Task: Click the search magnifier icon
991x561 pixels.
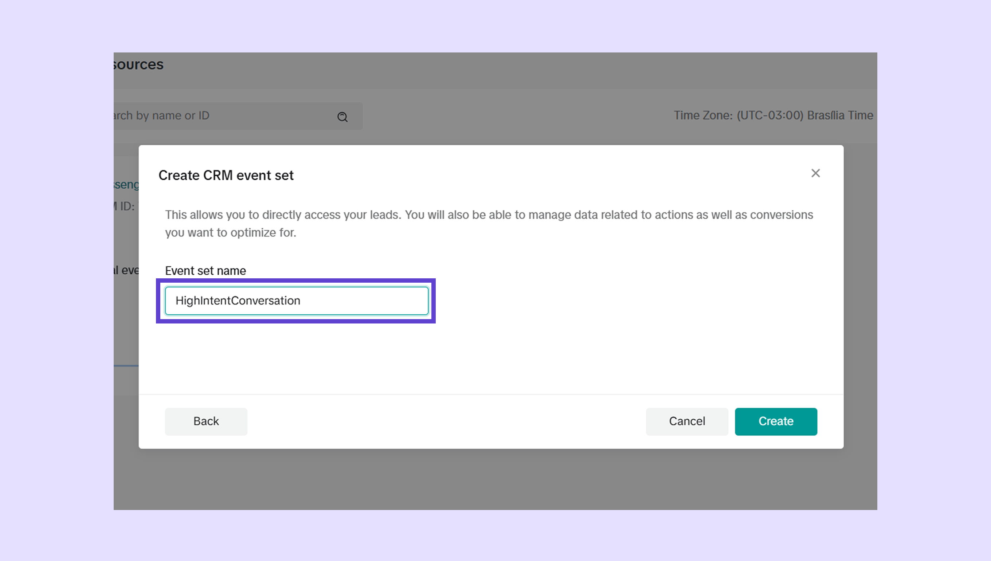Action: point(342,117)
